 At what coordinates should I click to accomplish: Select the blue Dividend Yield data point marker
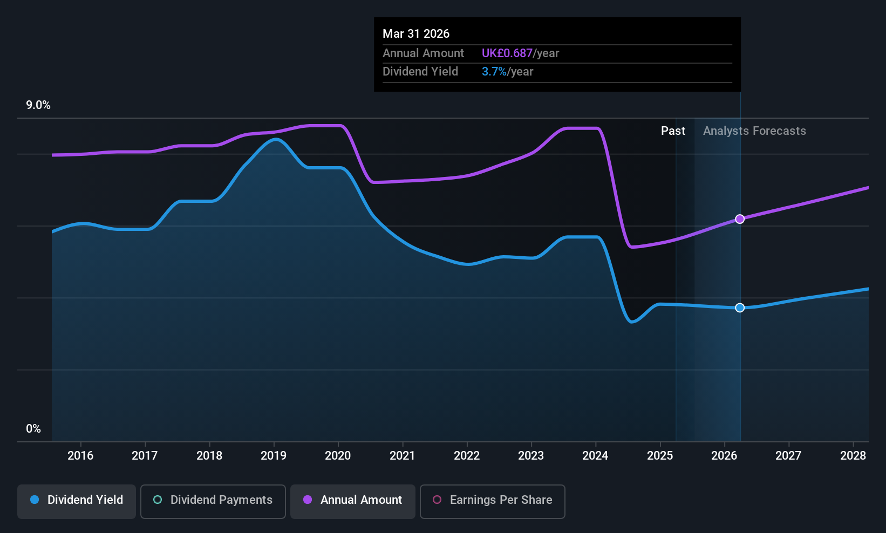(740, 307)
